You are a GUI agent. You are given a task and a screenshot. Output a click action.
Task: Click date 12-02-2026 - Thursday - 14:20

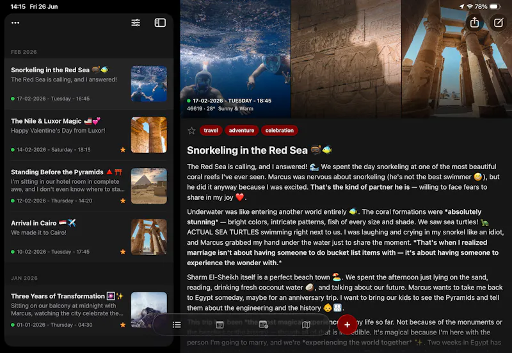[x=54, y=201]
